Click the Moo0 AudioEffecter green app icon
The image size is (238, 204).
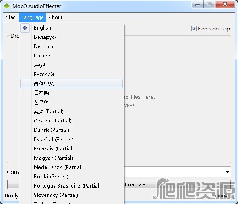[7, 6]
